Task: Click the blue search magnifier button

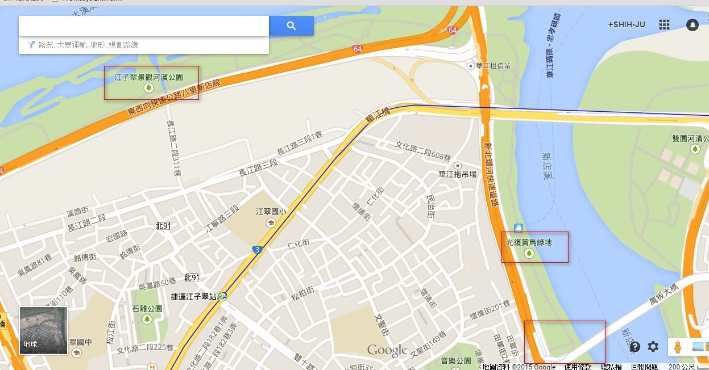Action: point(291,26)
